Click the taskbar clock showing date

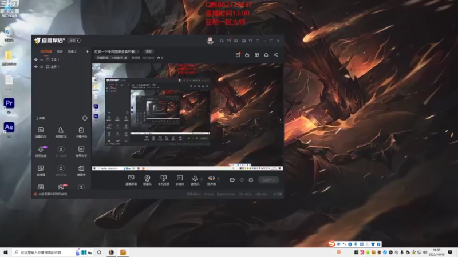point(436,252)
